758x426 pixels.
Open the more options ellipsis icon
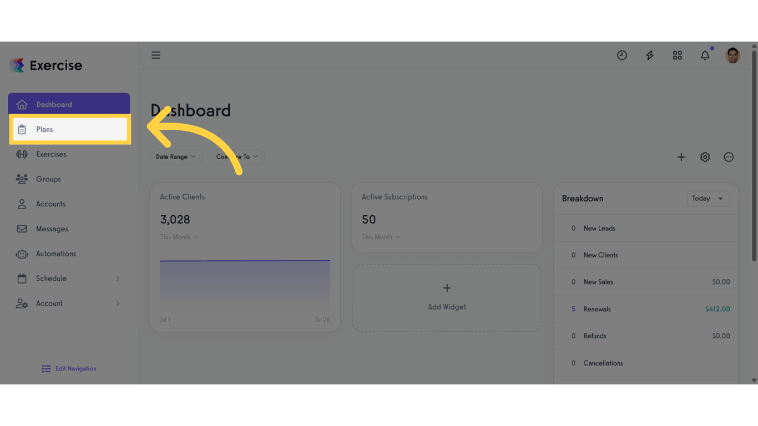(x=729, y=157)
